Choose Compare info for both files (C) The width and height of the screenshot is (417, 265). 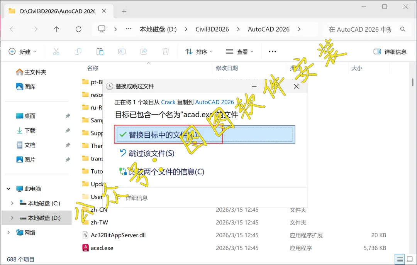pos(162,172)
